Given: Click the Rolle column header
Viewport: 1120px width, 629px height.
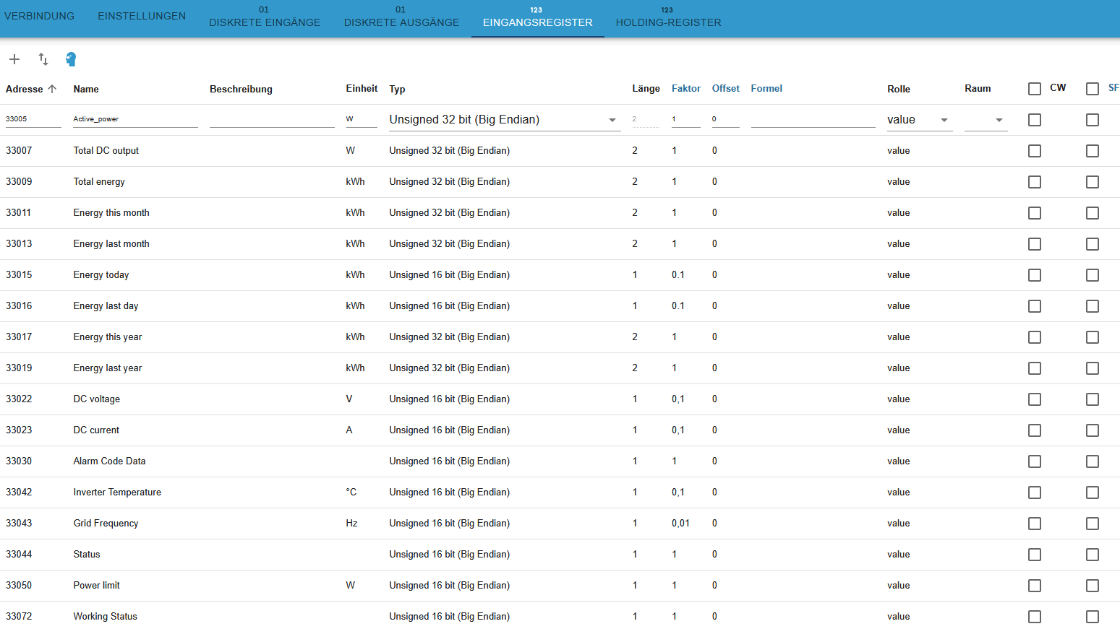Looking at the screenshot, I should pos(899,89).
